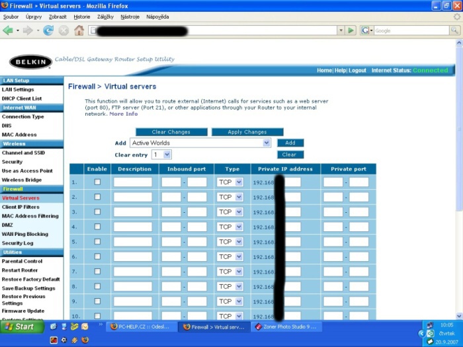463x347 pixels.
Task: Open the Windows Start button
Action: pyautogui.click(x=21, y=327)
